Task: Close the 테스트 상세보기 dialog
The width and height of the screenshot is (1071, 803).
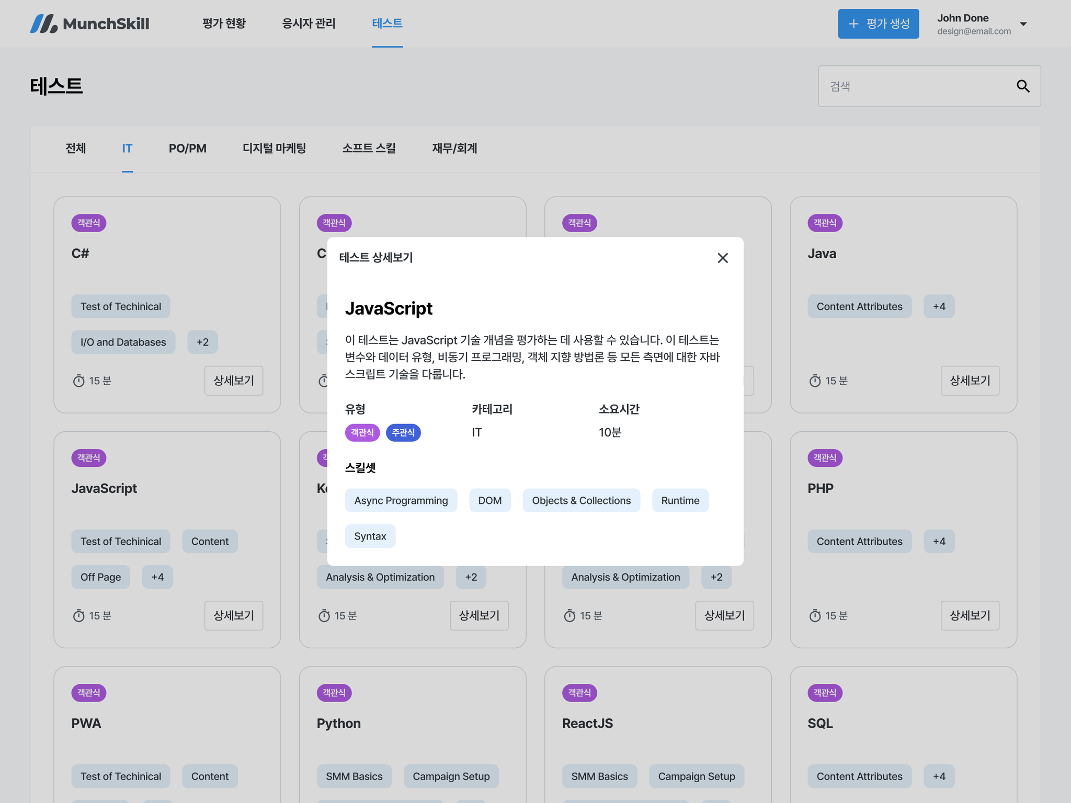Action: click(722, 258)
